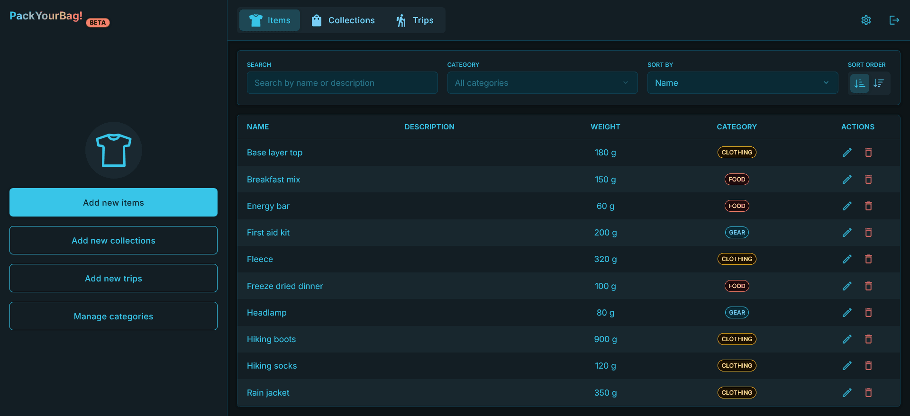Image resolution: width=910 pixels, height=416 pixels.
Task: Edit the Hiking socks item
Action: tap(847, 366)
